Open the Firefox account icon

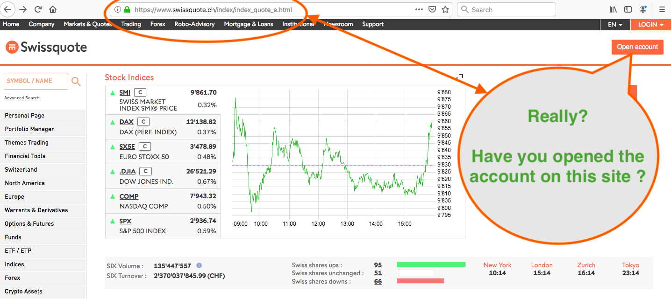pyautogui.click(x=643, y=9)
